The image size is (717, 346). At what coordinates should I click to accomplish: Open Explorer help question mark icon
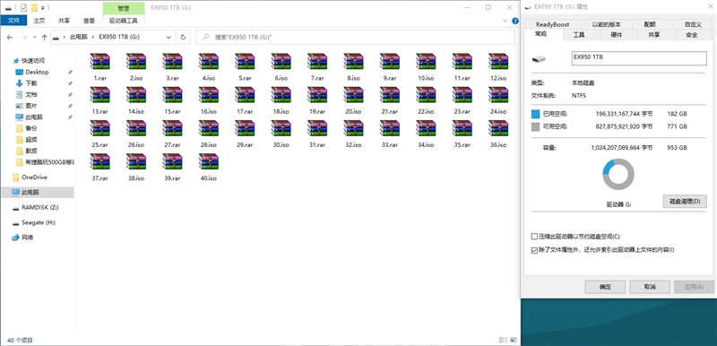tap(514, 21)
